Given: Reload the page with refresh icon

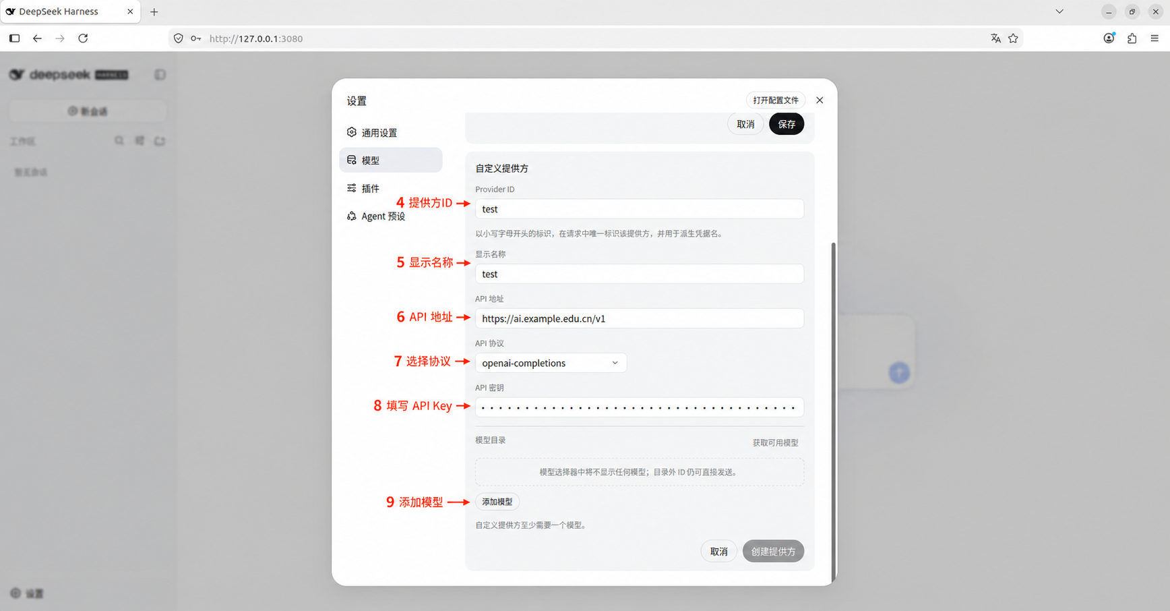Looking at the screenshot, I should click(x=83, y=38).
